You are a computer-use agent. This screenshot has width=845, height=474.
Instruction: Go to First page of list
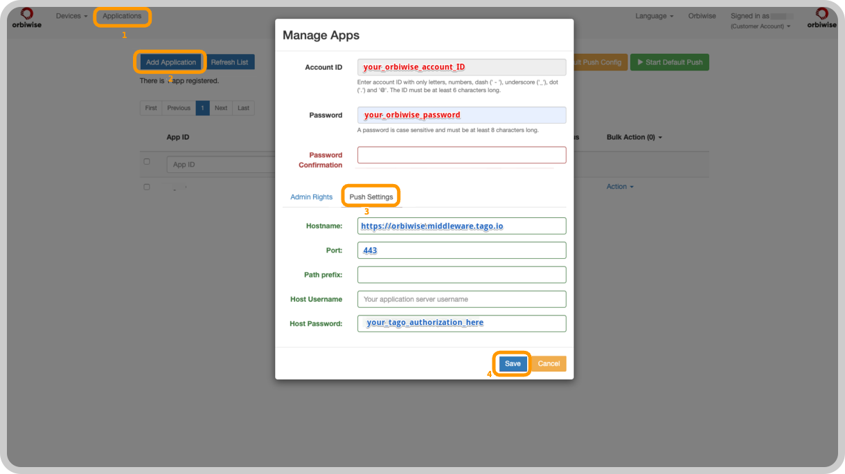151,108
